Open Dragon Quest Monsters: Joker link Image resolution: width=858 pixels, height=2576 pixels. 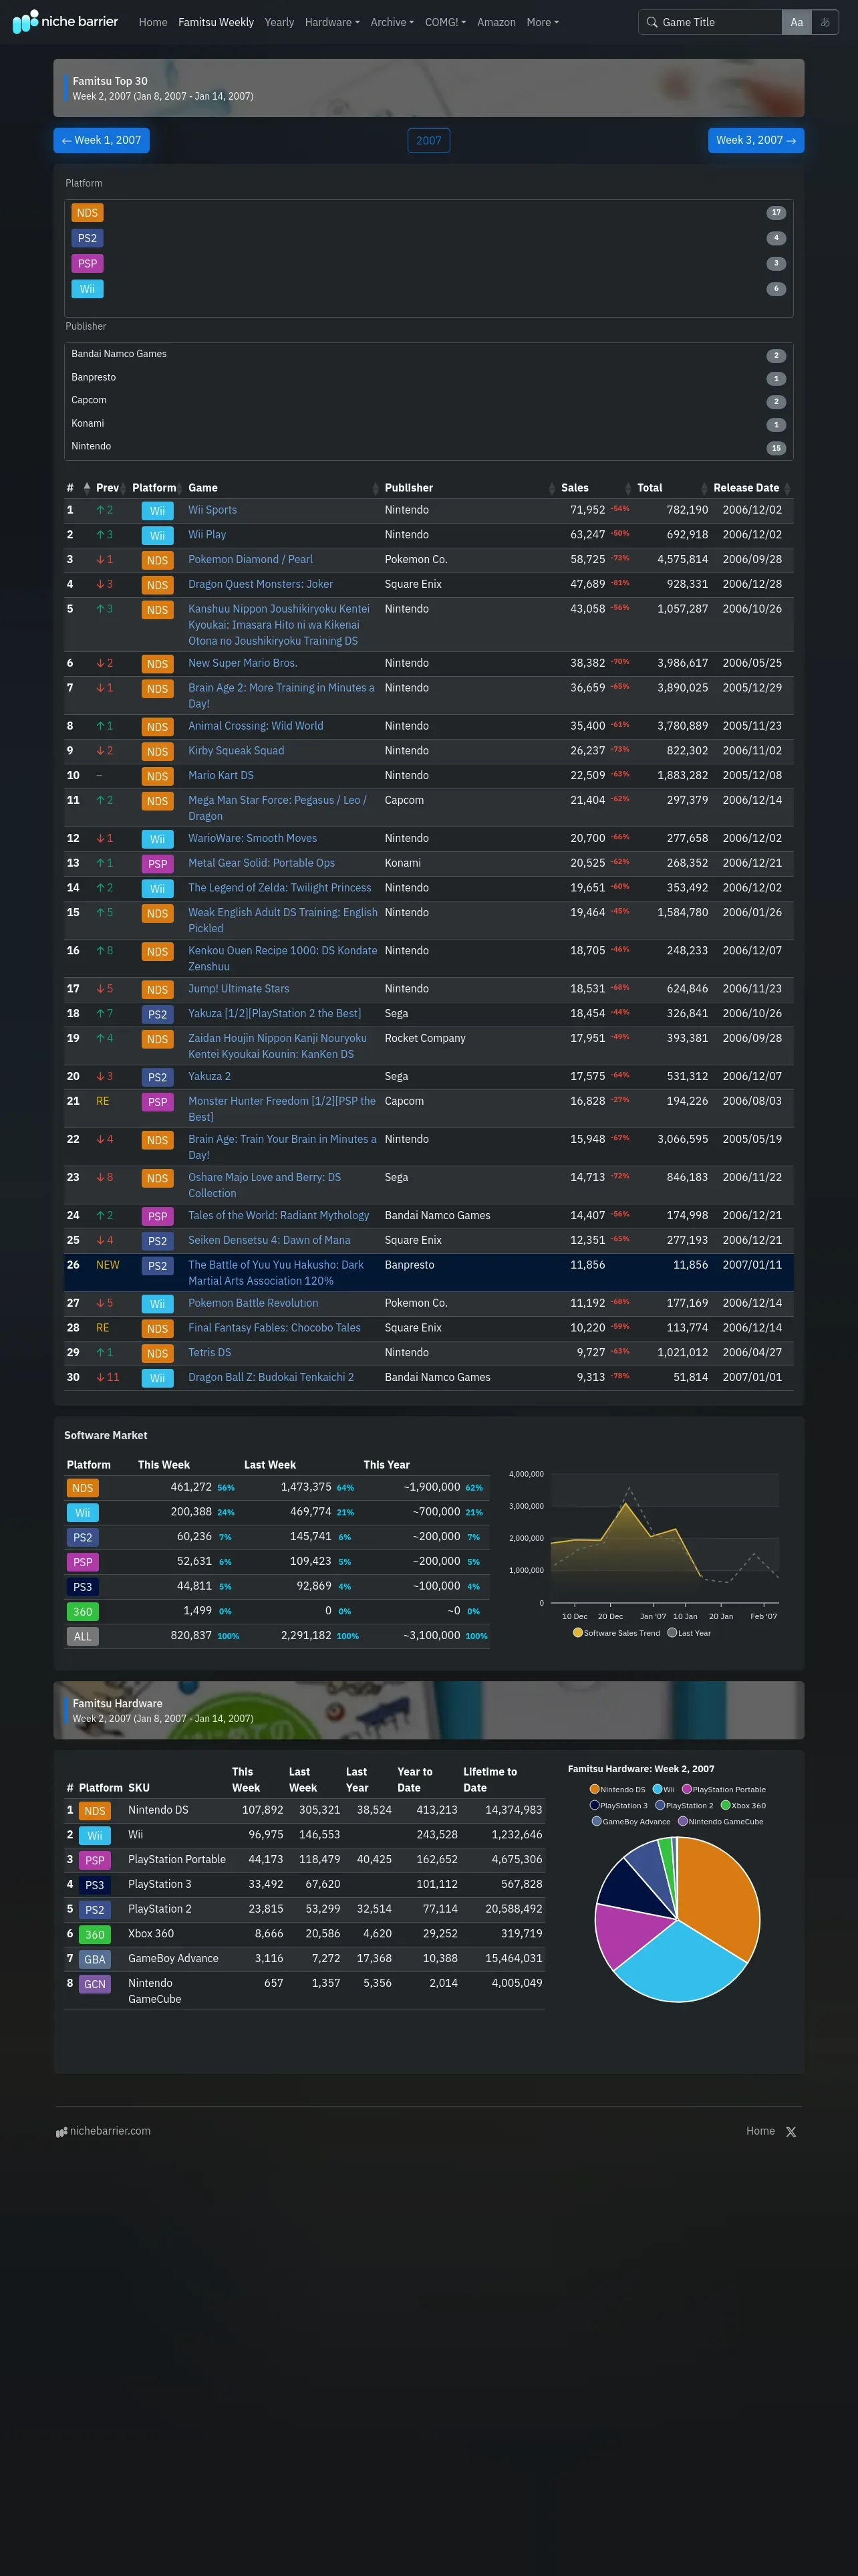261,584
